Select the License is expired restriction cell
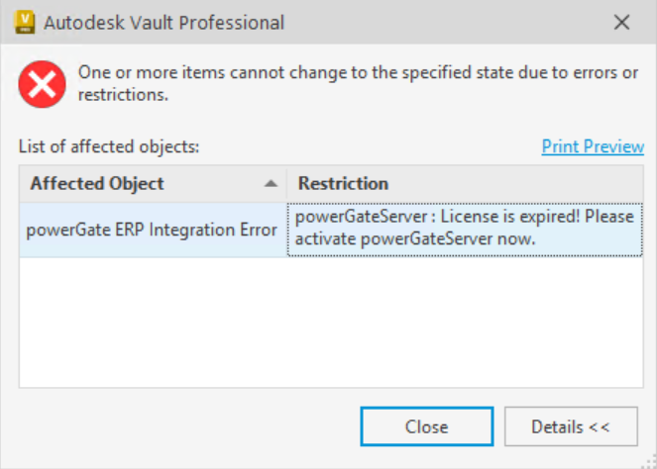 (x=465, y=230)
